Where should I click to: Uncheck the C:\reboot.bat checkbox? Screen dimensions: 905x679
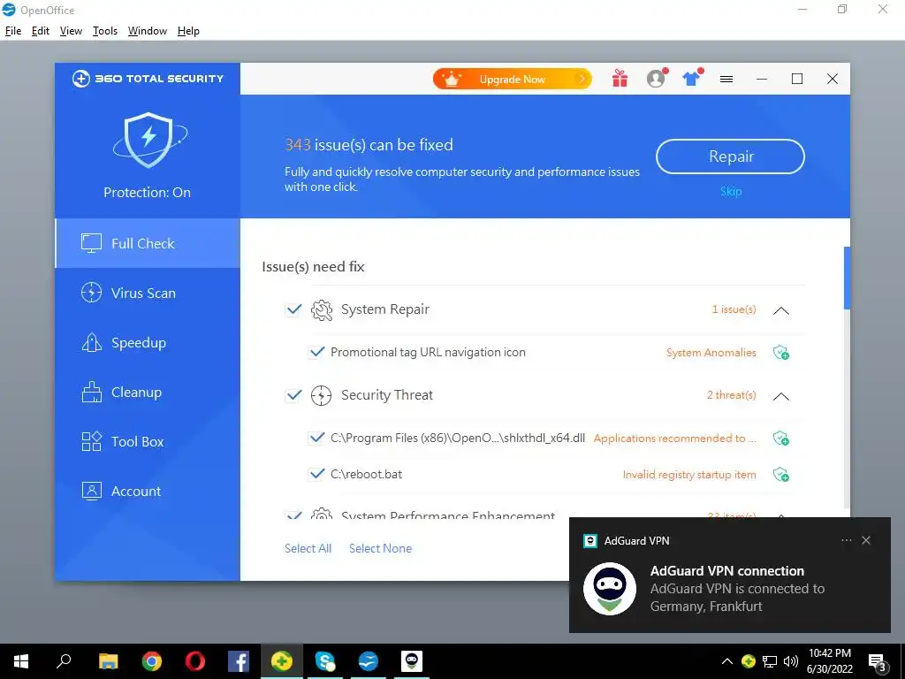[x=316, y=474]
